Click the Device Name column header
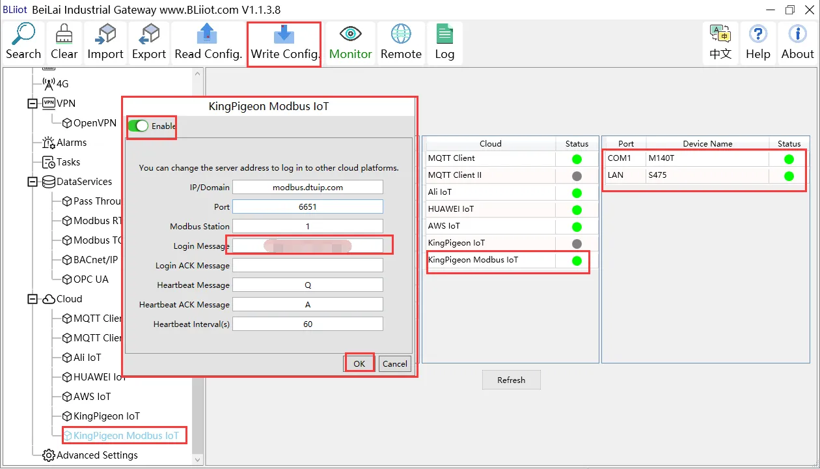 [707, 144]
